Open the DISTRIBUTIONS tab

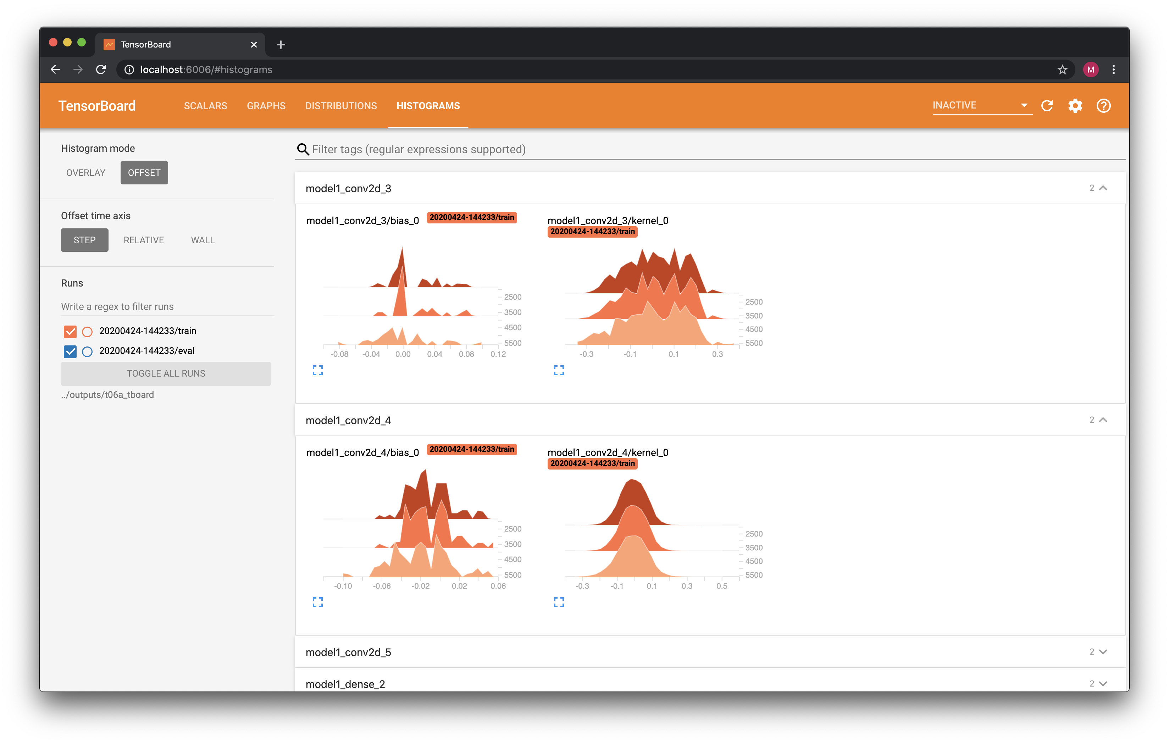[341, 106]
